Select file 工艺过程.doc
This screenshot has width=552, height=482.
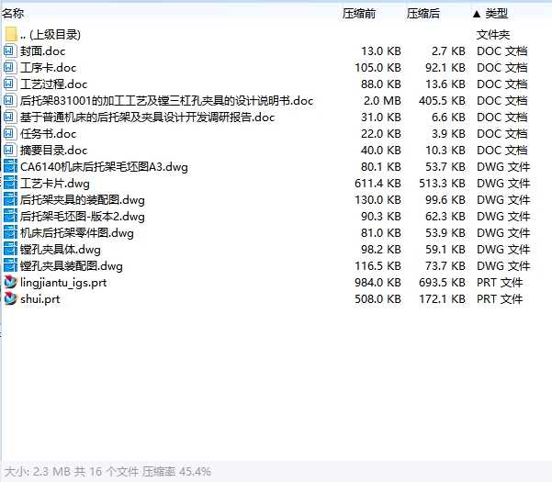point(53,84)
